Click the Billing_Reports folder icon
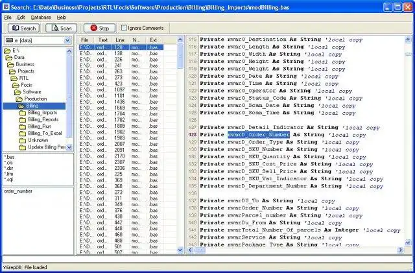Image resolution: width=415 pixels, height=273 pixels. (x=23, y=120)
